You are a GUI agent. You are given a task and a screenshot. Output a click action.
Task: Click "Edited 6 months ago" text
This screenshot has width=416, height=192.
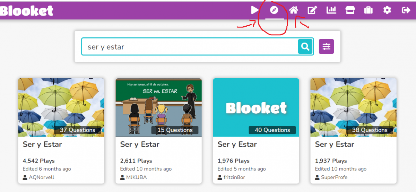pyautogui.click(x=47, y=169)
